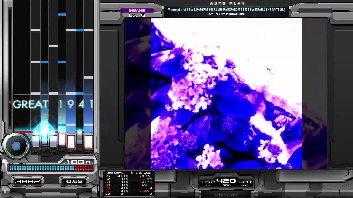Click the EASY gauge label beside INSANE
This screenshot has height=198, width=353.
(112, 11)
